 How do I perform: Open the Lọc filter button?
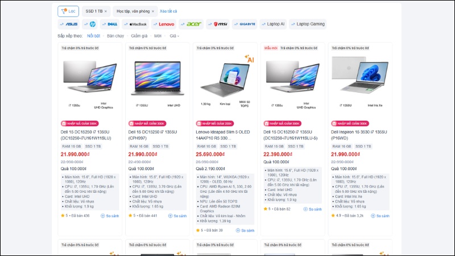[x=68, y=11]
